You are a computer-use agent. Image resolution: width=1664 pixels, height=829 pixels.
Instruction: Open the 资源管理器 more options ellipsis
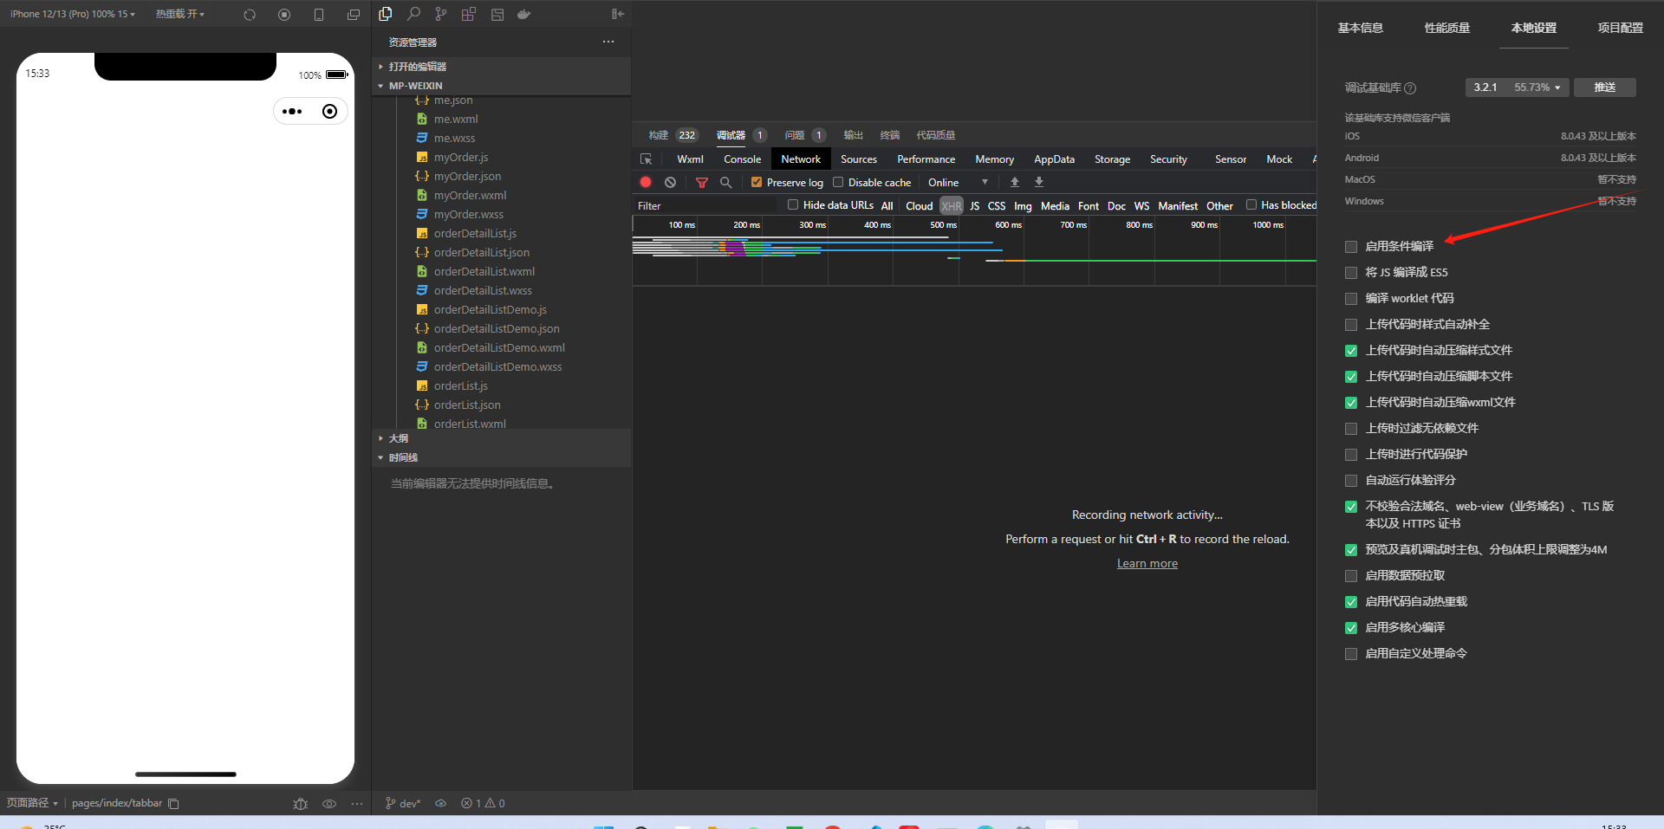click(x=608, y=42)
